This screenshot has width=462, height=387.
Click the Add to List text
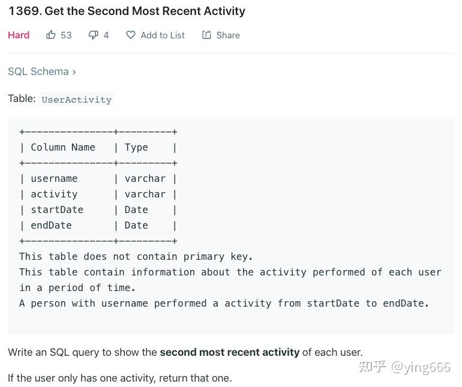pos(163,35)
